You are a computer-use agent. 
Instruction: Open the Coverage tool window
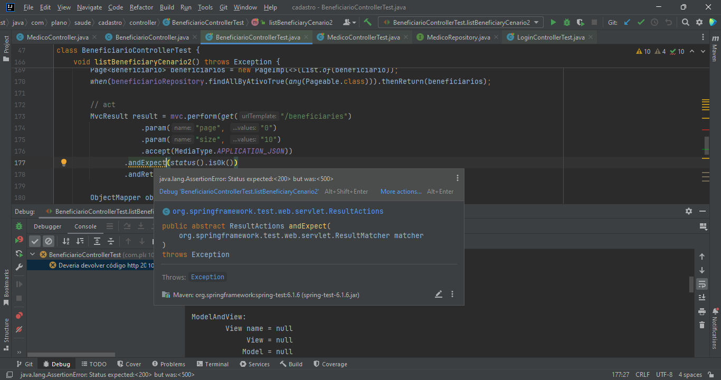click(330, 364)
